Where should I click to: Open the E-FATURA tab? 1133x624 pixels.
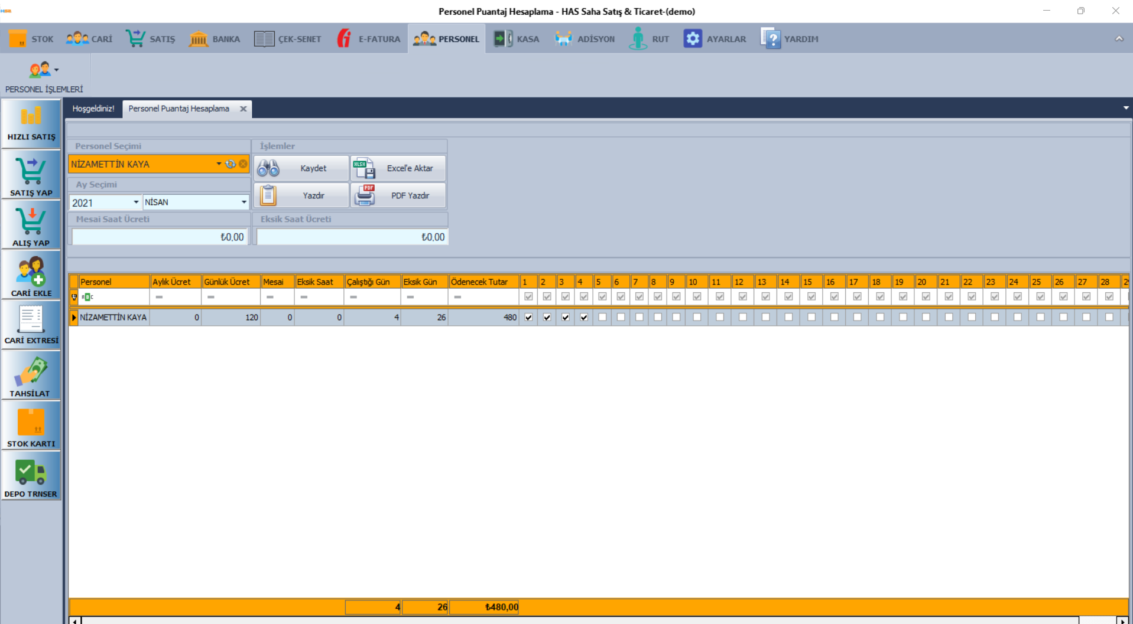click(x=368, y=39)
